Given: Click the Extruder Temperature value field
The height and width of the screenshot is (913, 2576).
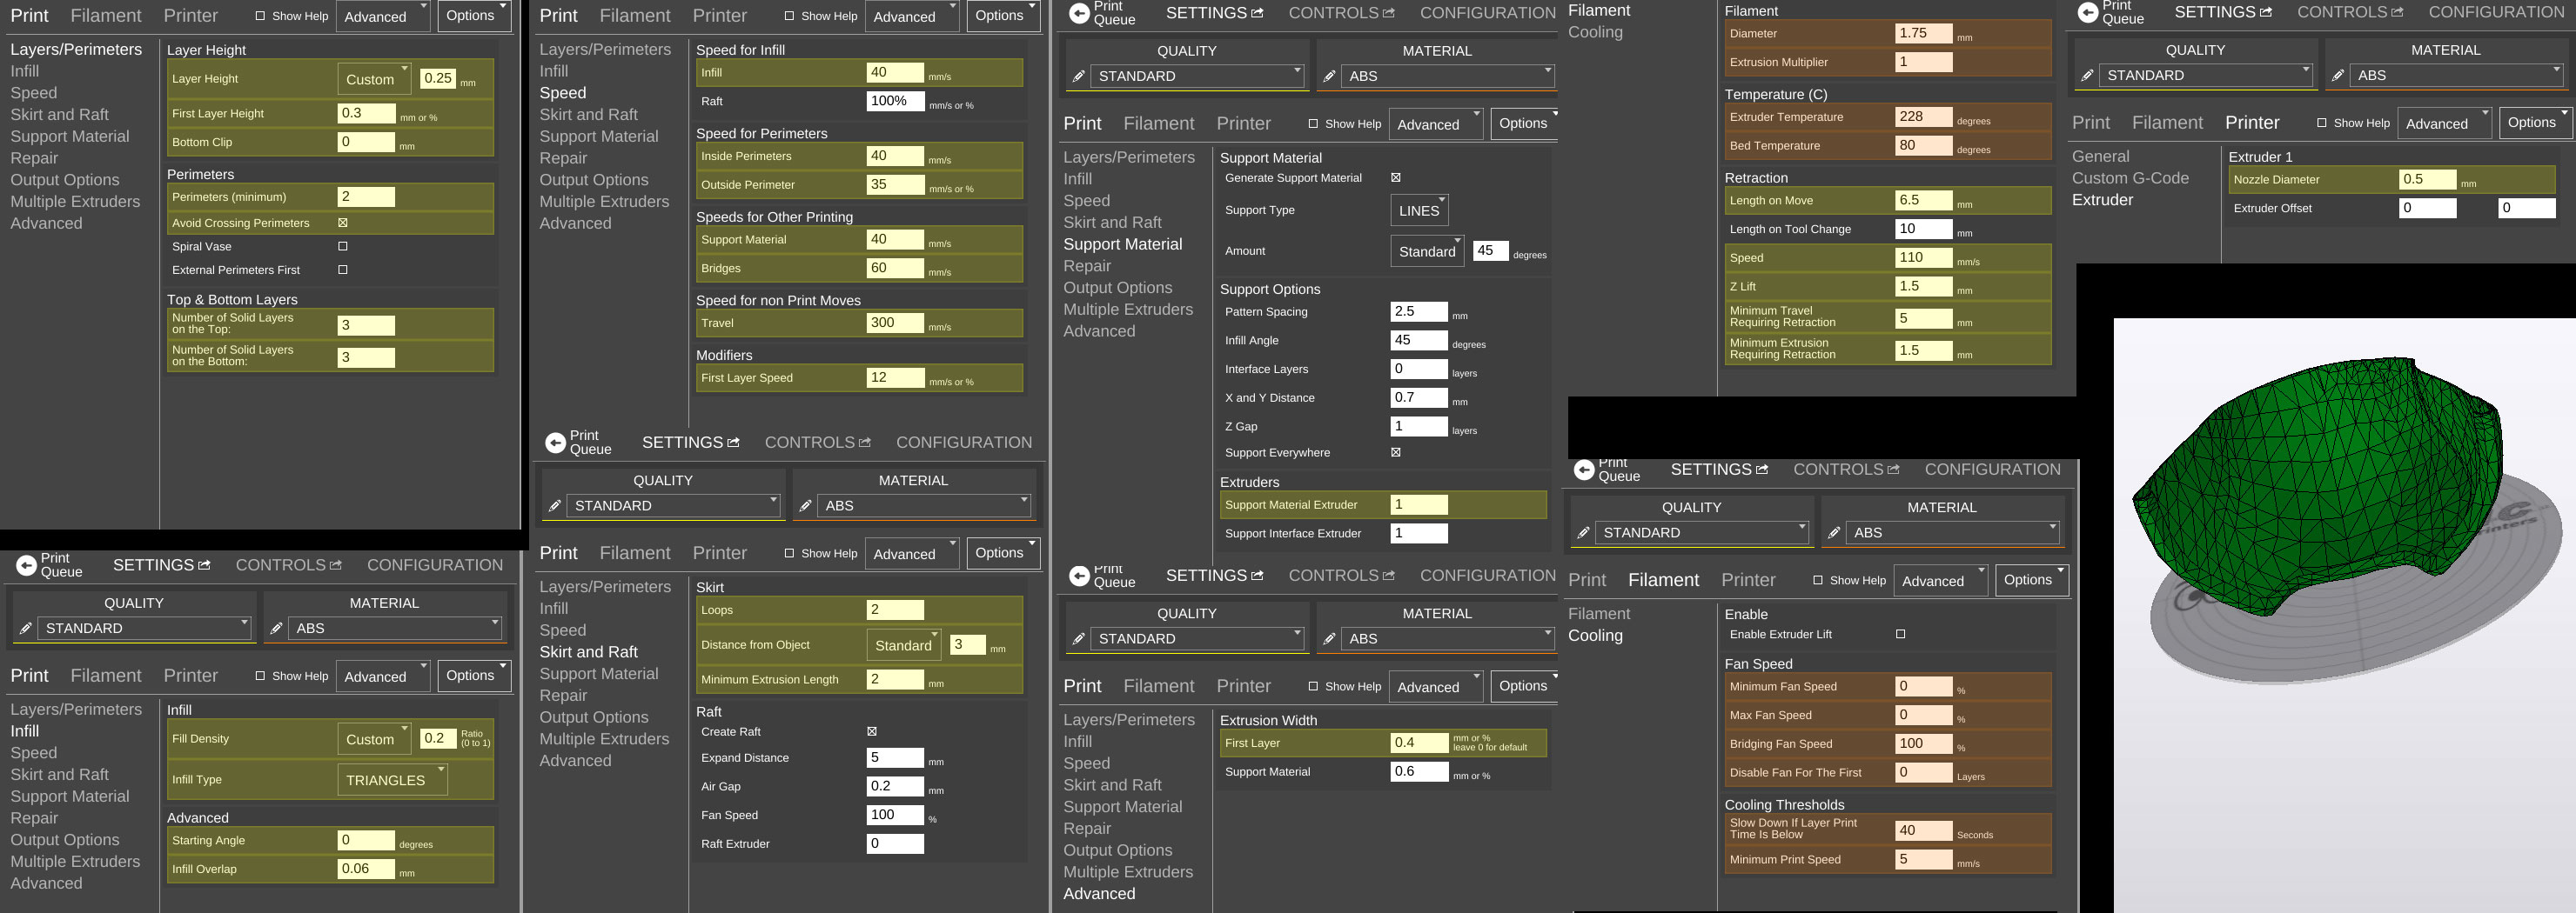Looking at the screenshot, I should (1922, 117).
